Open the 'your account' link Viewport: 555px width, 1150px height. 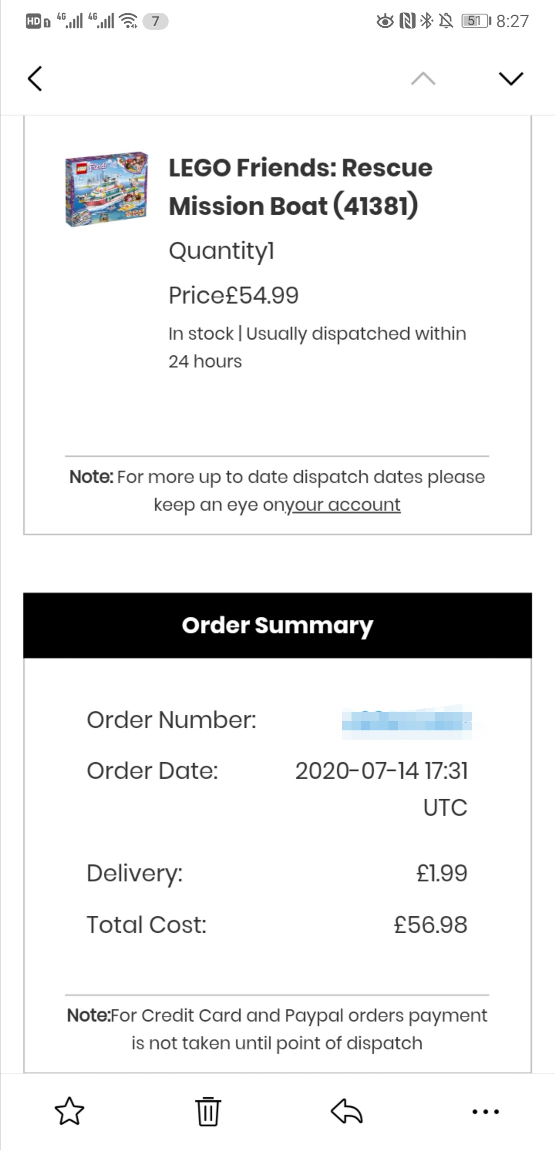(x=342, y=504)
